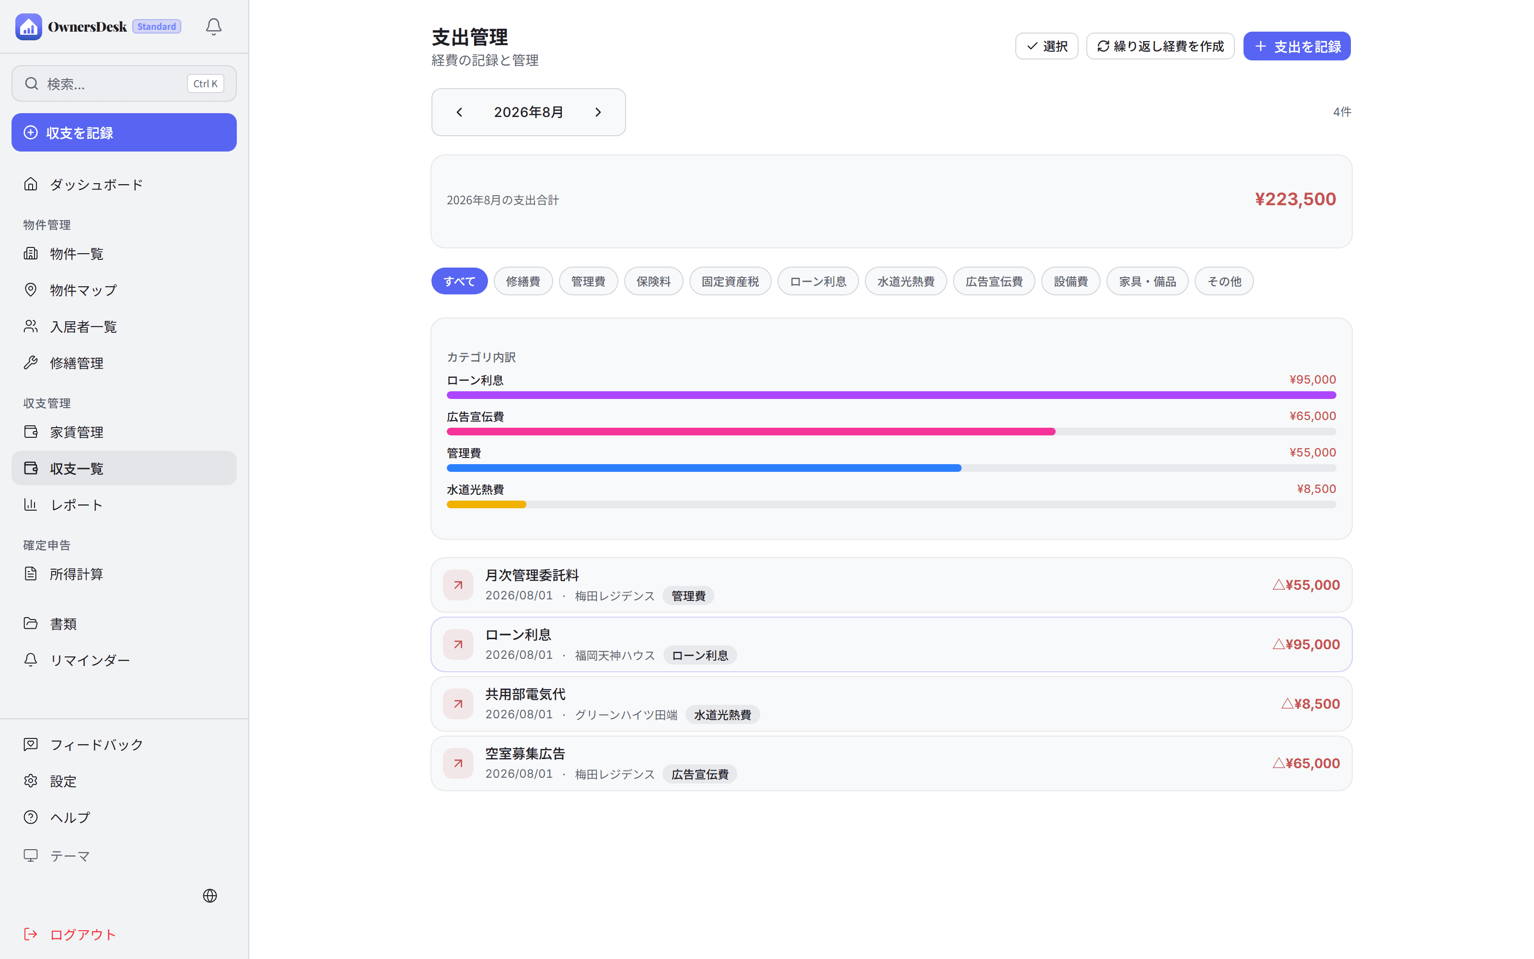Open リマインダー page

124,660
